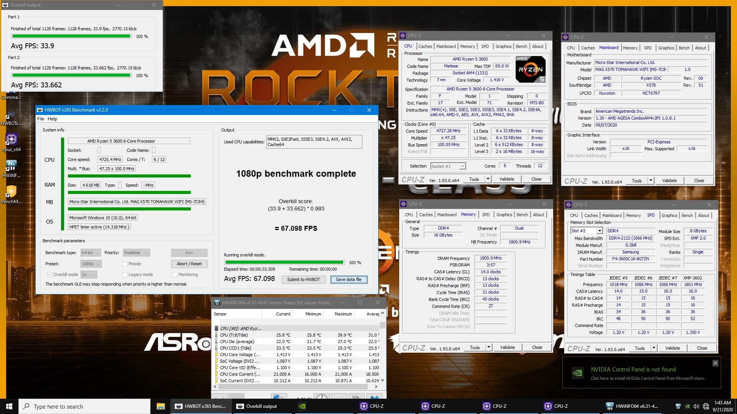Toggle the Legacy mode checkbox

pyautogui.click(x=125, y=274)
